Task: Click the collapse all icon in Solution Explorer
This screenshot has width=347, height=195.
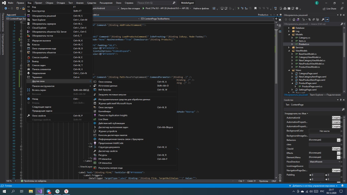Action: 314,19
